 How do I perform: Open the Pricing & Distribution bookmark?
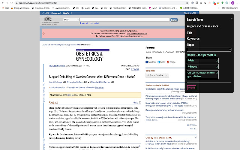[20, 8]
